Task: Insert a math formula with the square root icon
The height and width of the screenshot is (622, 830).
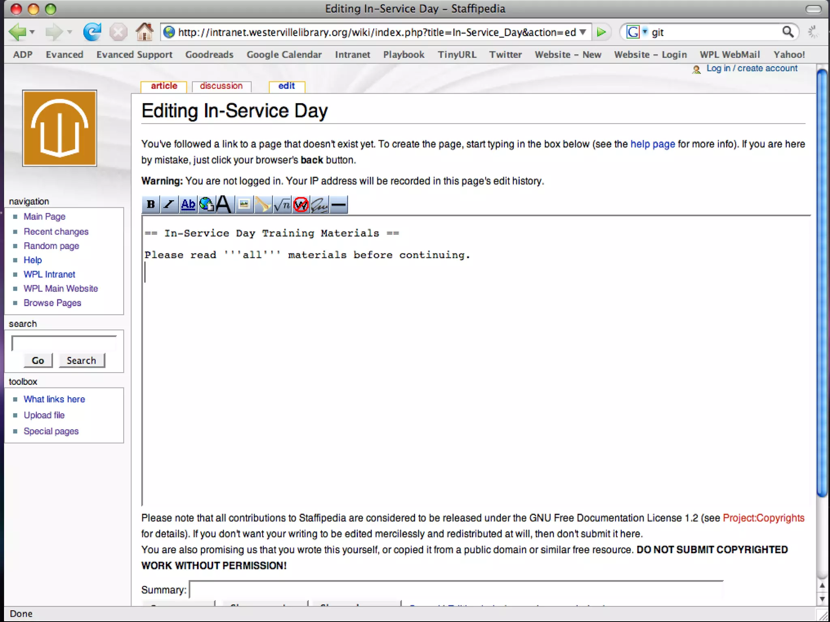Action: click(282, 204)
